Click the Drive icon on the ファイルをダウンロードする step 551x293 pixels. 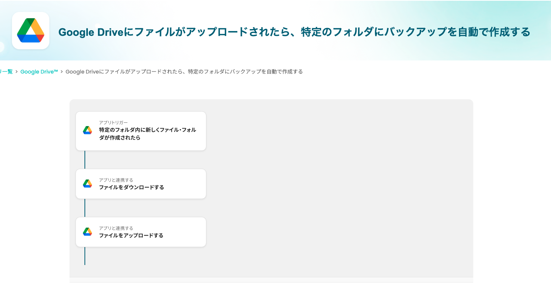[x=87, y=183]
